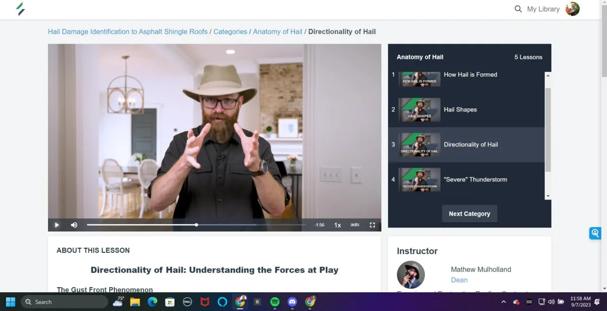607x311 pixels.
Task: Open My Library
Action: point(543,9)
